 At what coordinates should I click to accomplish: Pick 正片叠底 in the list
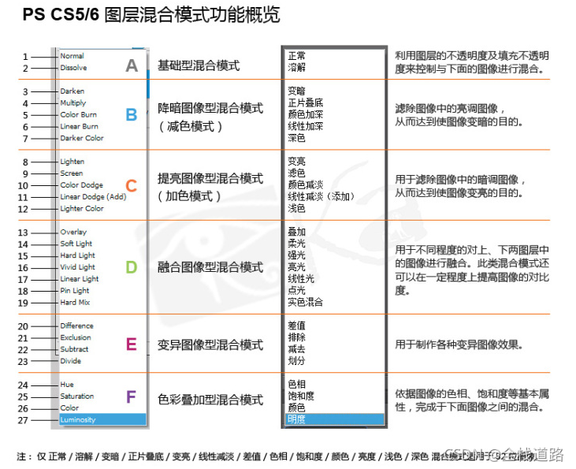305,103
